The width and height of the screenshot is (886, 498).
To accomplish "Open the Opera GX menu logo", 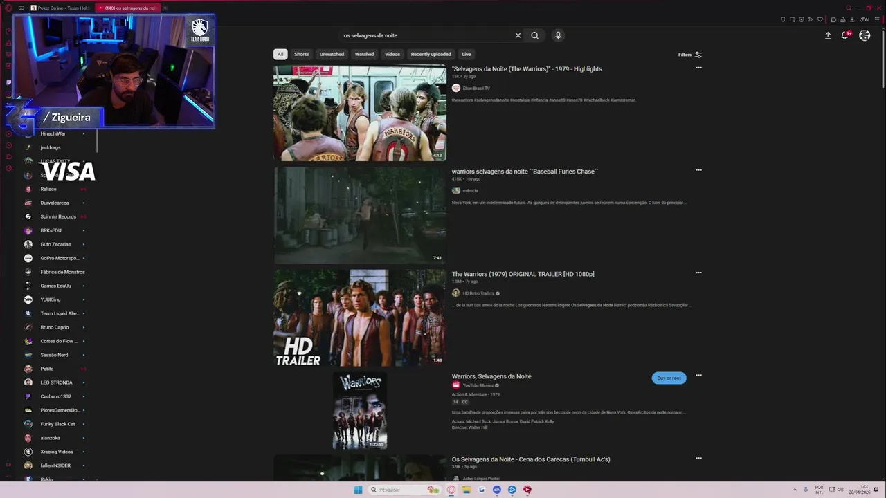I will click(8, 8).
